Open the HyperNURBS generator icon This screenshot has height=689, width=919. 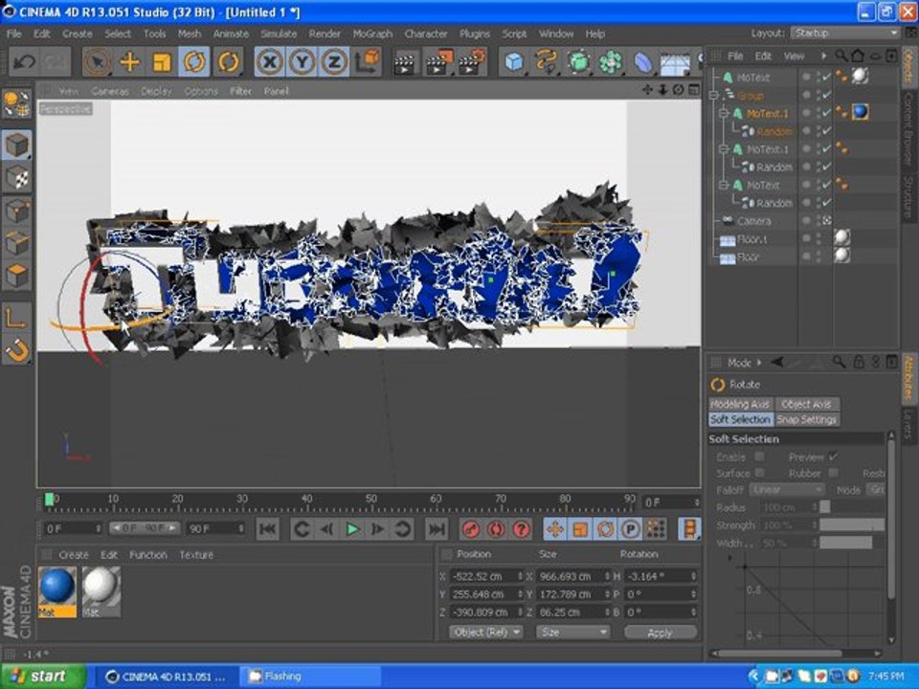(x=578, y=61)
